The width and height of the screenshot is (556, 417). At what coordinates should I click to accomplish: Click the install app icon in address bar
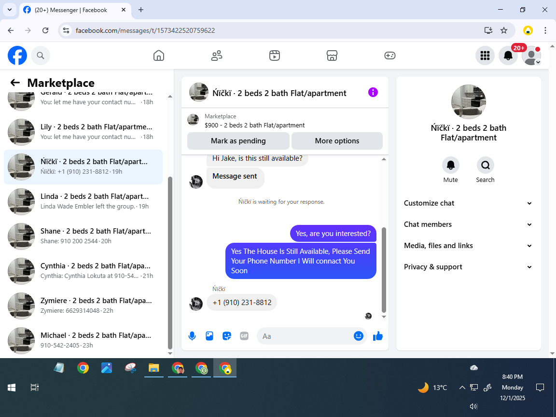[488, 30]
